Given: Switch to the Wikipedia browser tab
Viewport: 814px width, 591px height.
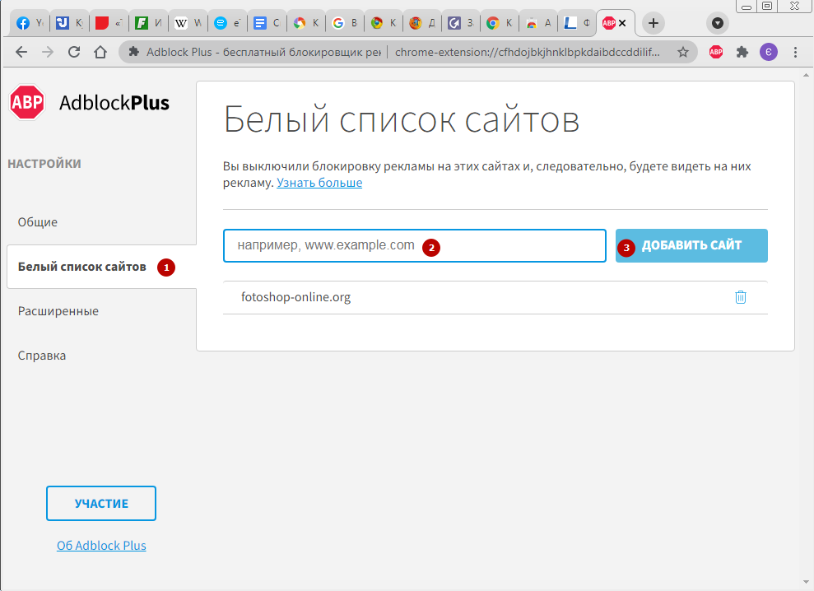Looking at the screenshot, I should tap(188, 23).
